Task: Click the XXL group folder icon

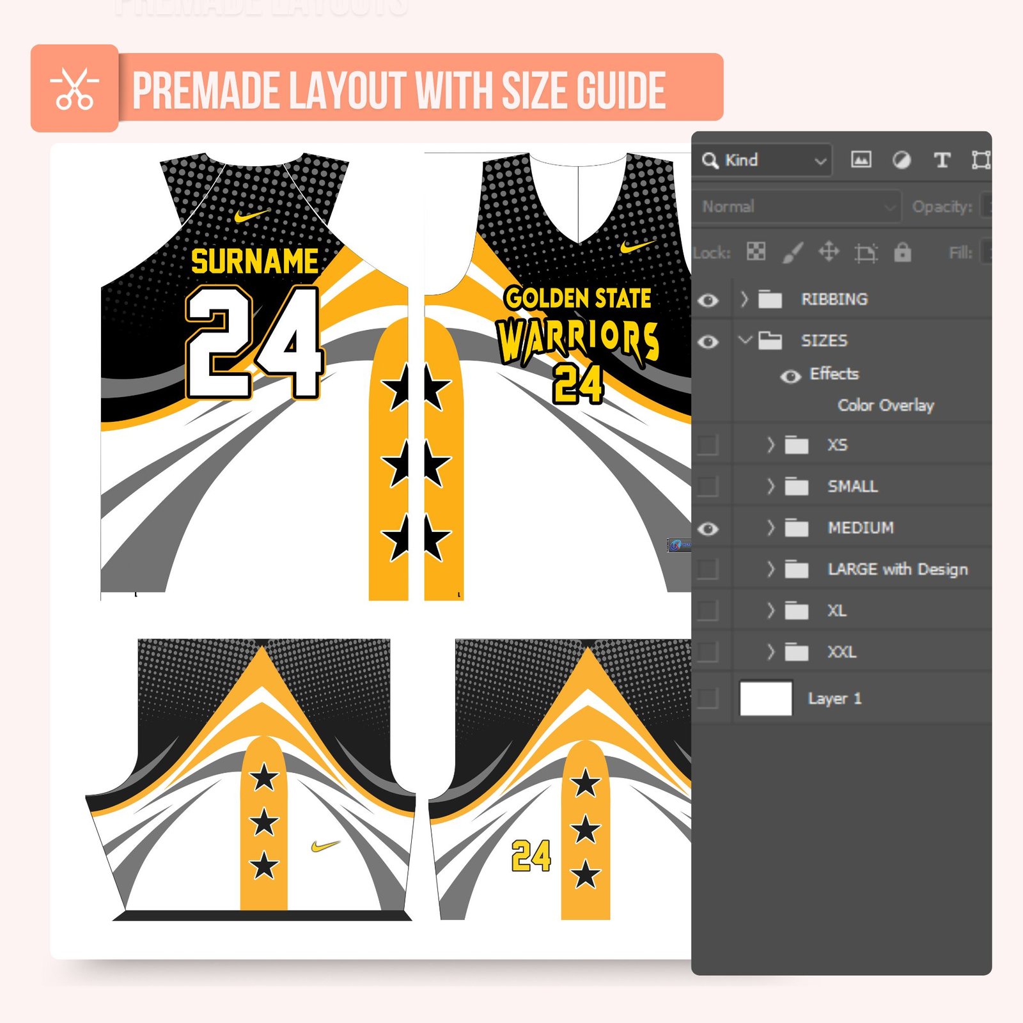Action: pos(797,652)
